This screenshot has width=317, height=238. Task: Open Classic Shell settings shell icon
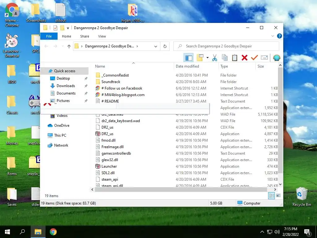(x=276, y=58)
